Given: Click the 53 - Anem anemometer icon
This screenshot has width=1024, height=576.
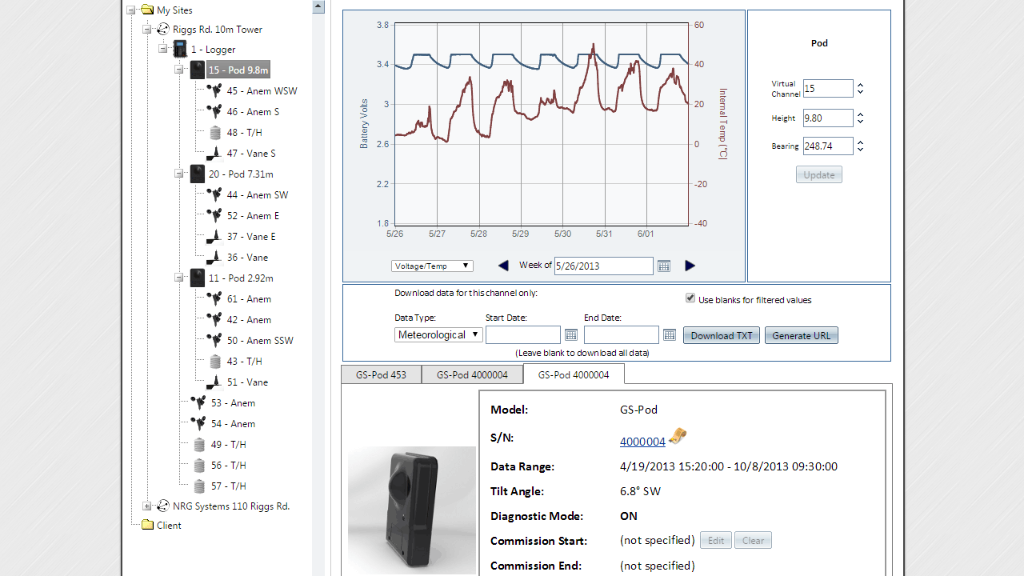Looking at the screenshot, I should 198,403.
